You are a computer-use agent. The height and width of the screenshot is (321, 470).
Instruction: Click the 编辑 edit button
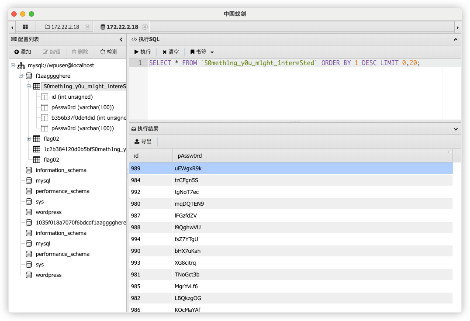tap(51, 52)
